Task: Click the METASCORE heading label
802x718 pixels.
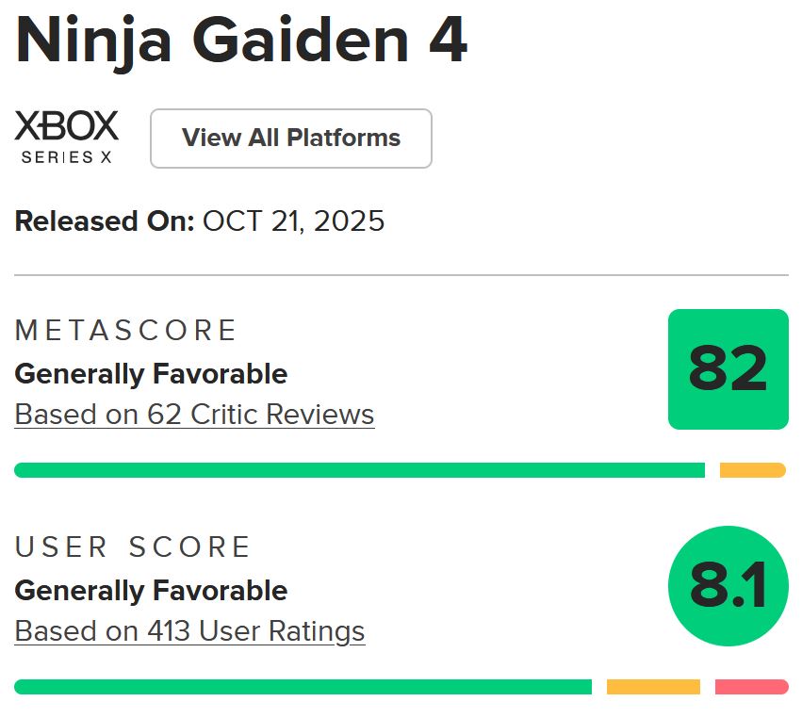Action: tap(126, 331)
